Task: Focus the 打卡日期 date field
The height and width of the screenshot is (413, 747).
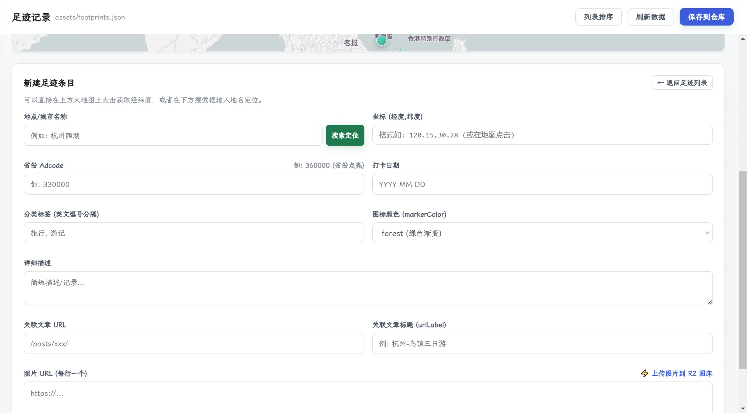Action: point(542,184)
